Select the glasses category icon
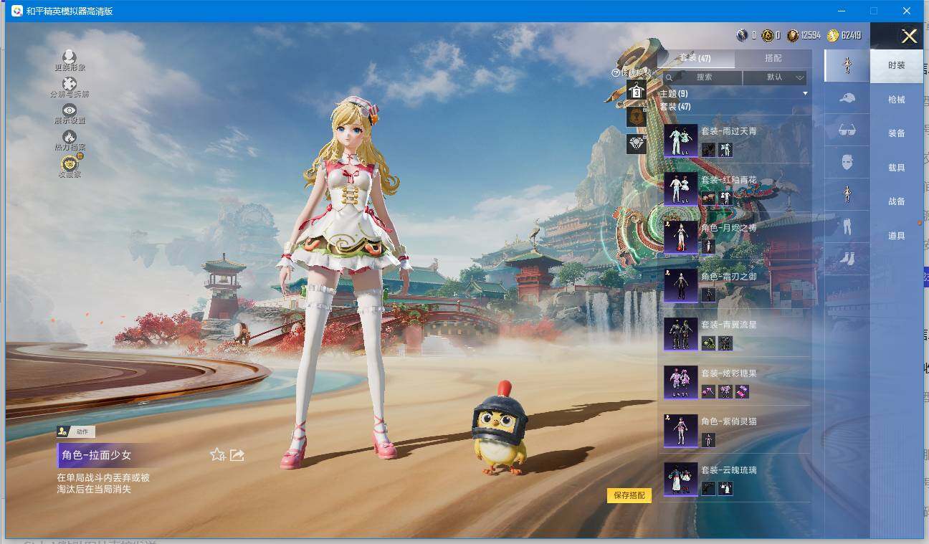 pos(847,130)
